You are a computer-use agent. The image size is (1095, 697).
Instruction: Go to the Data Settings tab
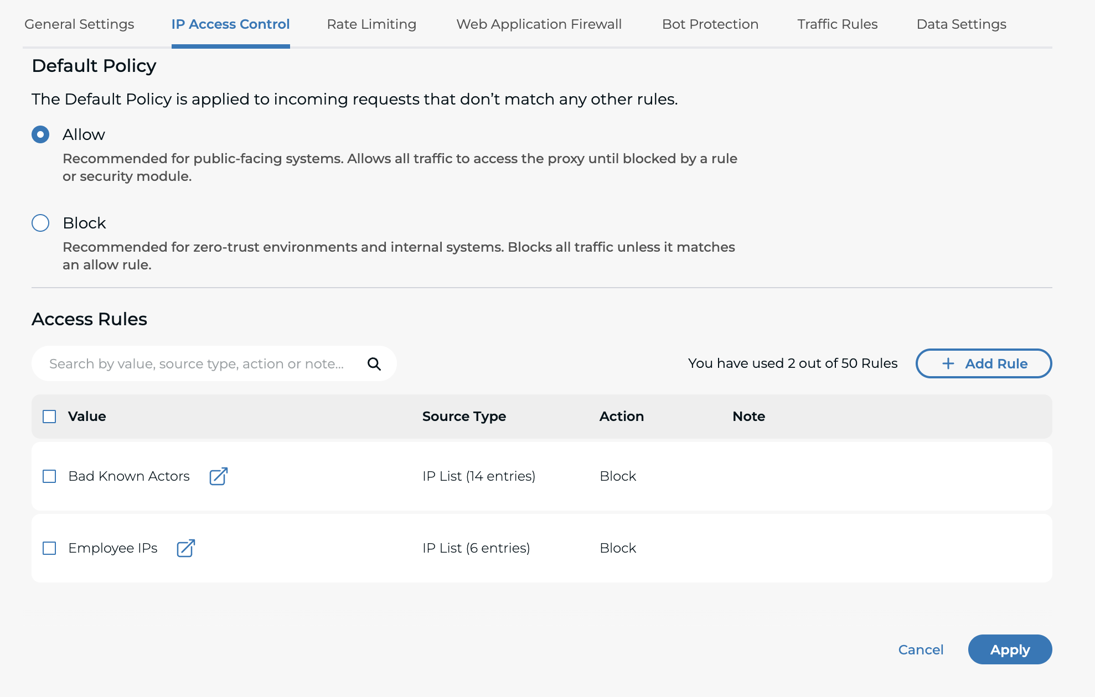click(962, 24)
